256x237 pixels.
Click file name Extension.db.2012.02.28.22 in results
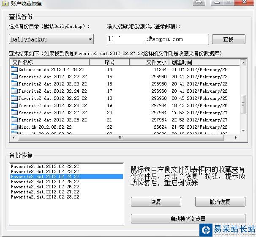point(51,69)
